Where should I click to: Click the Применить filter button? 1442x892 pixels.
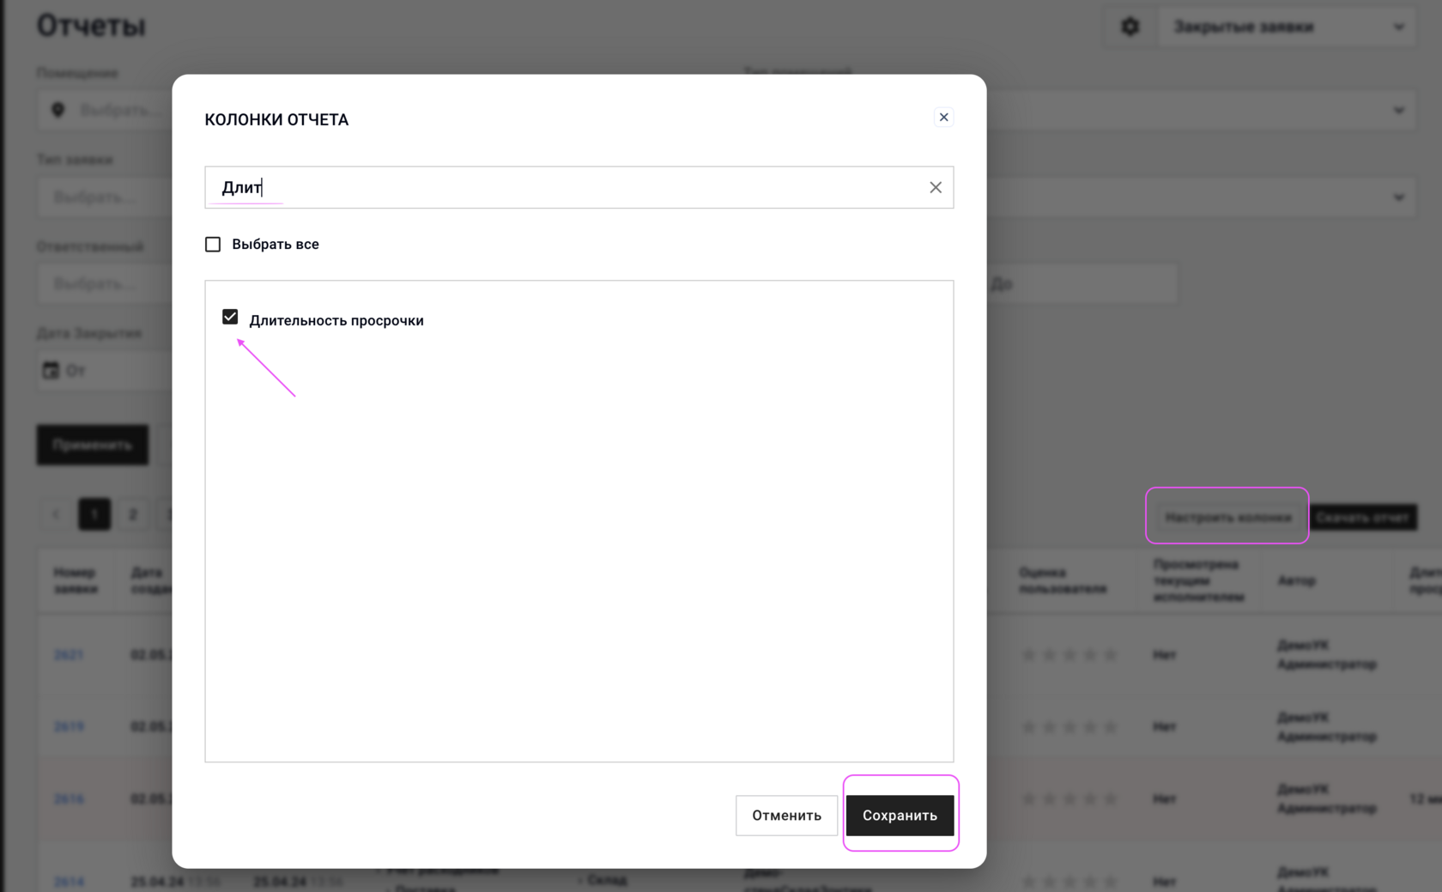93,445
